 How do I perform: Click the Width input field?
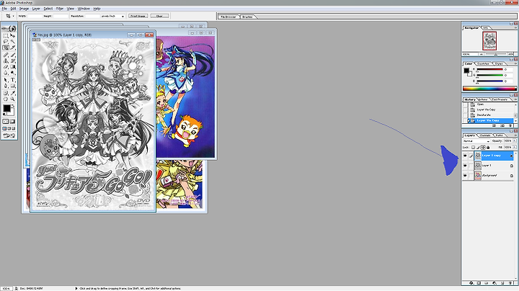(x=35, y=16)
